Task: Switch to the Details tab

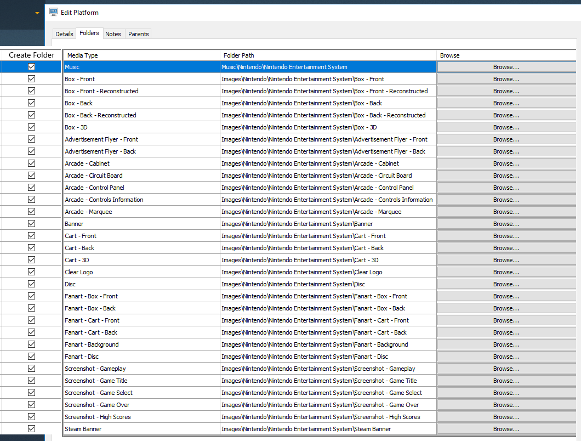Action: (64, 34)
